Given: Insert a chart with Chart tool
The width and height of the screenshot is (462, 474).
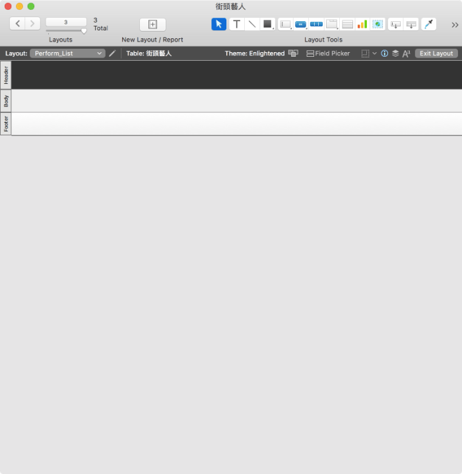Looking at the screenshot, I should pos(362,24).
